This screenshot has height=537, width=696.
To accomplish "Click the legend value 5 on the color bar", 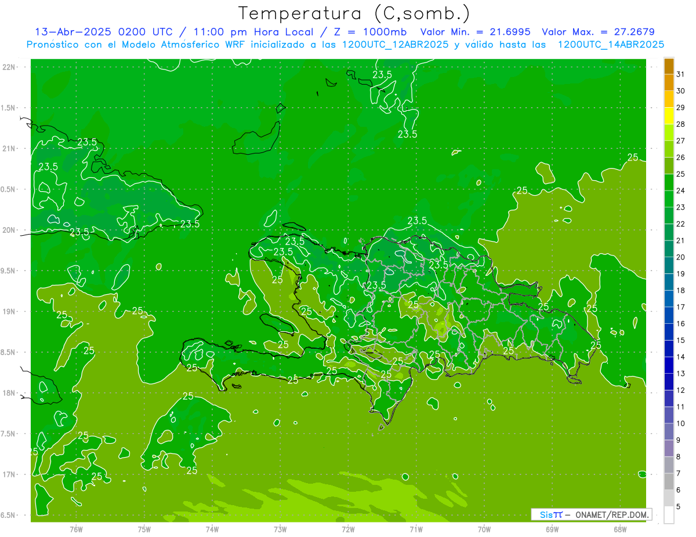I will (x=679, y=506).
